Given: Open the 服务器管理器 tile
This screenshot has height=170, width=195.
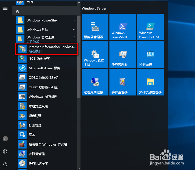Looking at the screenshot, I should click(95, 27).
